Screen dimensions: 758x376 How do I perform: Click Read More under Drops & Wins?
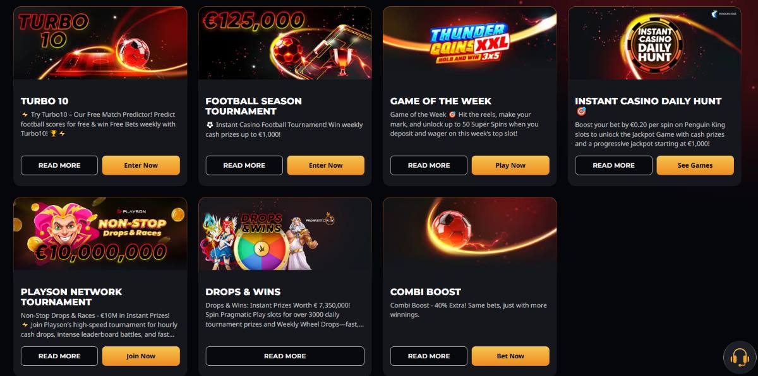pos(285,356)
